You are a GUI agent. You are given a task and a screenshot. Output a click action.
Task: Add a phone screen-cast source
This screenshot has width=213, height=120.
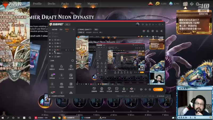(x=109, y=90)
